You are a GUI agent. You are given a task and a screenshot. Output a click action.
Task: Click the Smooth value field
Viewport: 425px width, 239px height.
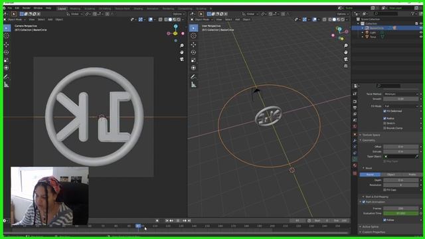click(x=401, y=99)
